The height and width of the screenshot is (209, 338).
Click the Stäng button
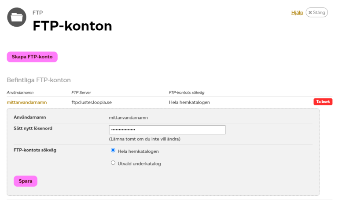pos(317,12)
